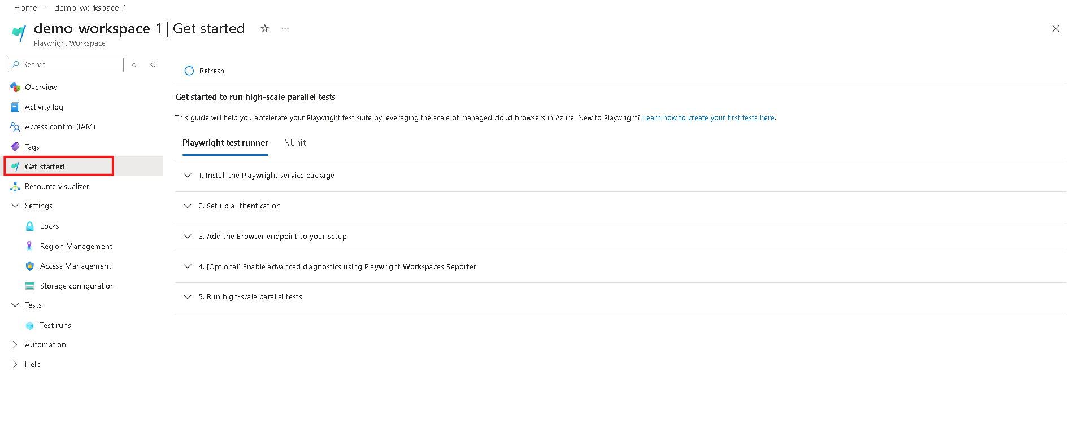Expand step 2 Set up authentication
The height and width of the screenshot is (437, 1078).
tap(188, 206)
